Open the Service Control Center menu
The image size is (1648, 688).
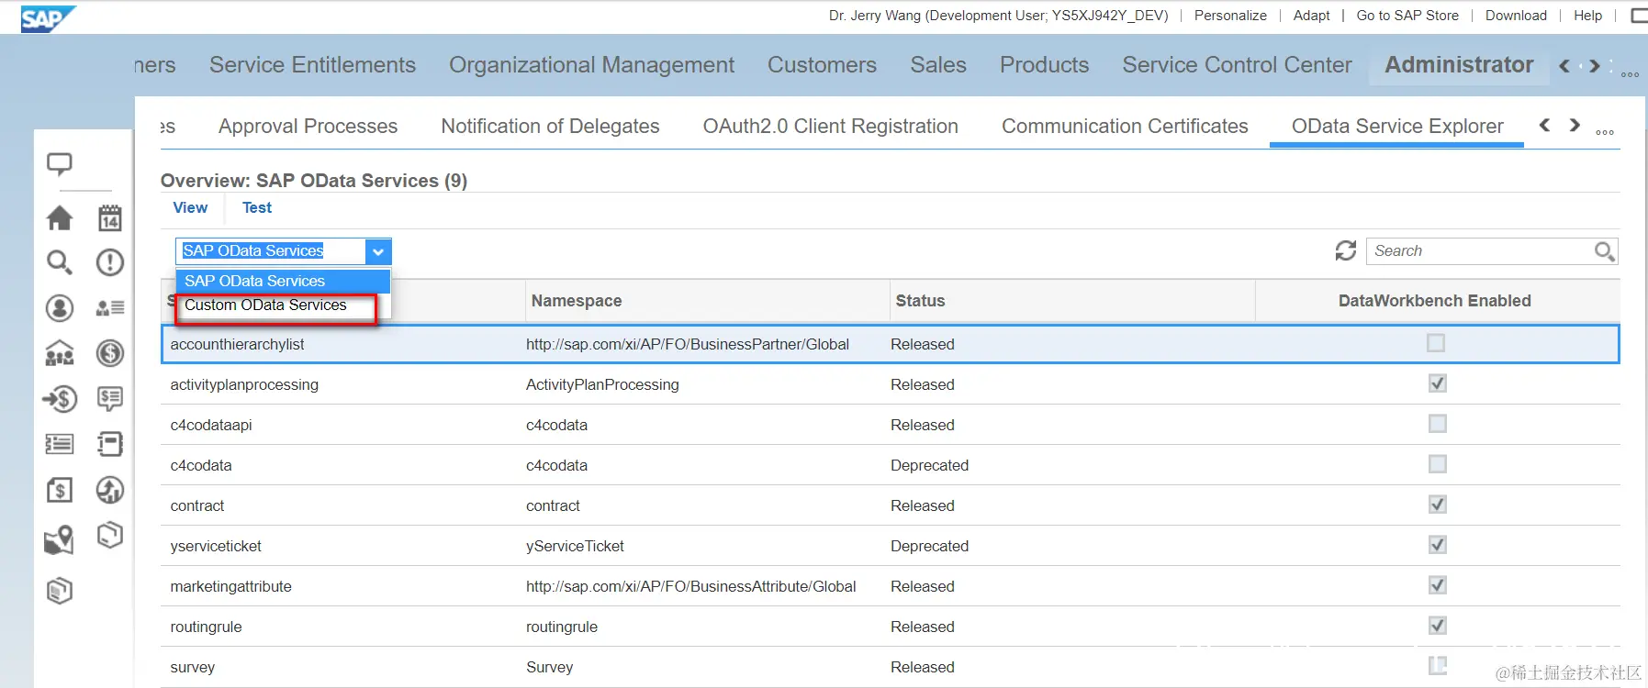click(1237, 65)
